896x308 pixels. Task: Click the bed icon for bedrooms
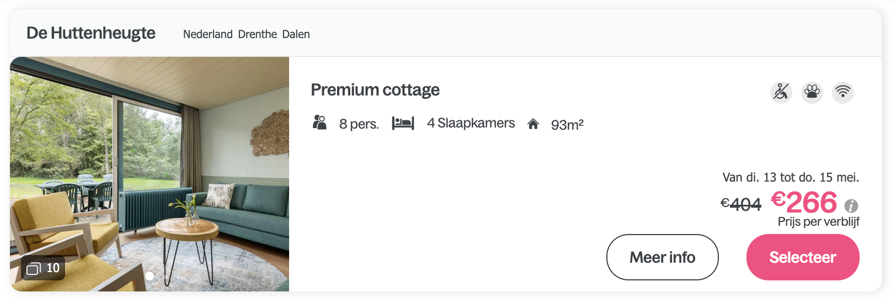pos(403,123)
